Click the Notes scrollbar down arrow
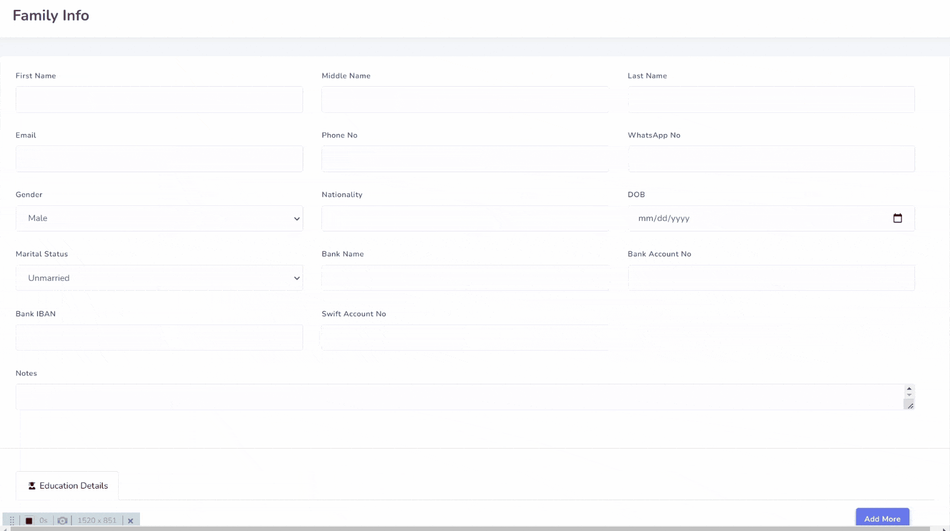The width and height of the screenshot is (950, 531). [x=909, y=395]
